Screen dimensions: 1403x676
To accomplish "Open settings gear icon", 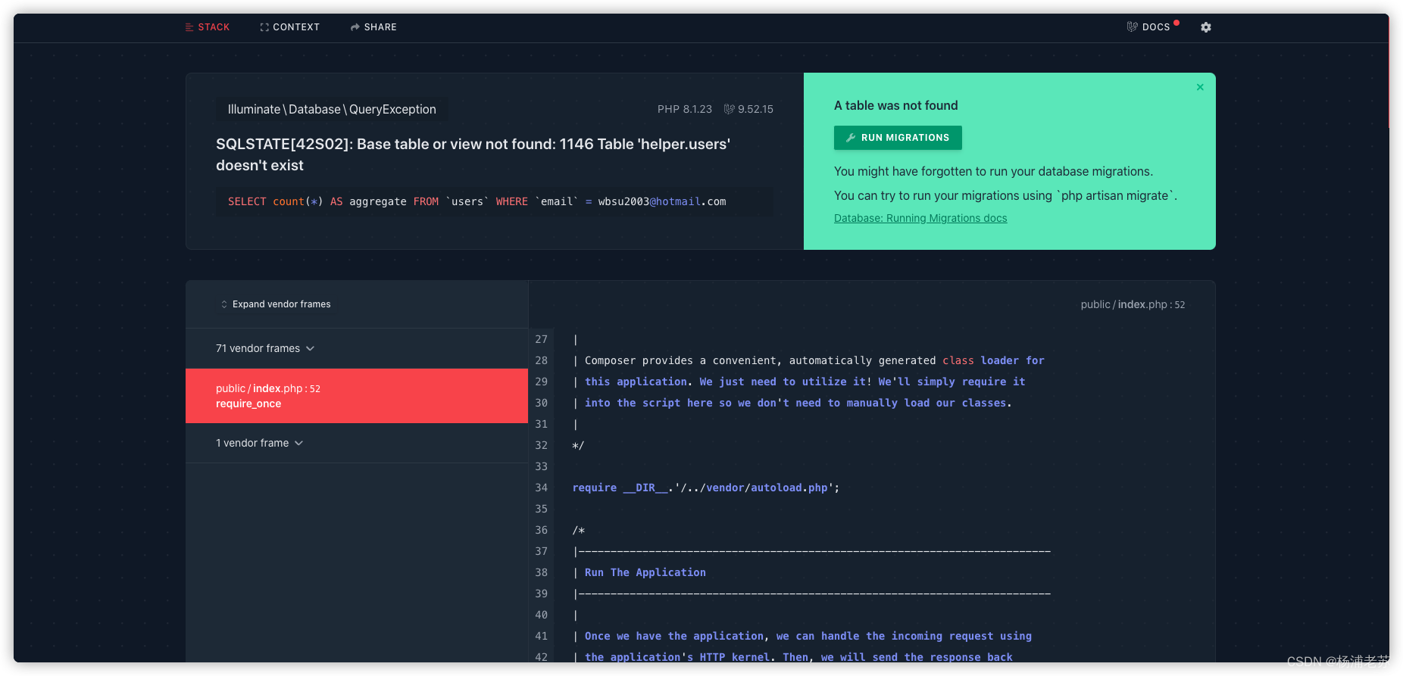I will tap(1206, 27).
